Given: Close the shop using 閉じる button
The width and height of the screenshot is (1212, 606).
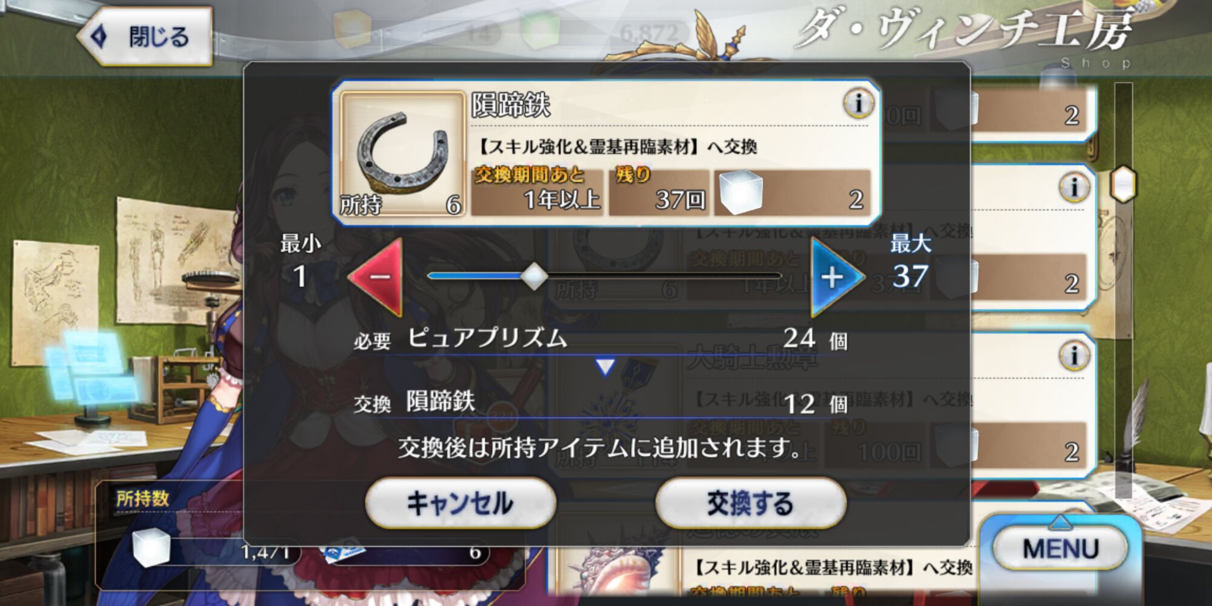Looking at the screenshot, I should click(x=145, y=36).
